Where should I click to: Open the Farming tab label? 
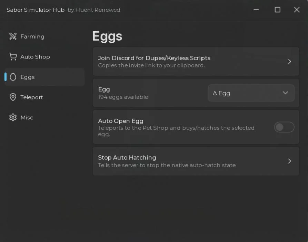32,36
